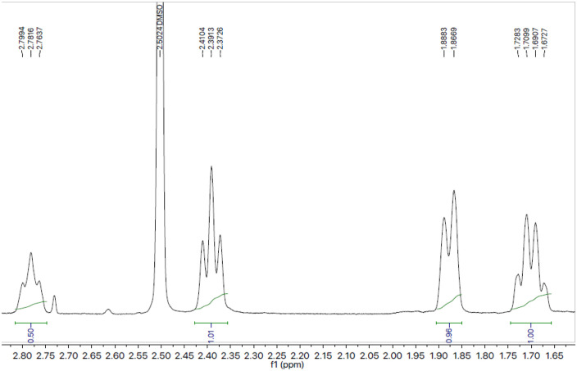
Task: Select the 1.8669 peak label
Action: click(454, 39)
